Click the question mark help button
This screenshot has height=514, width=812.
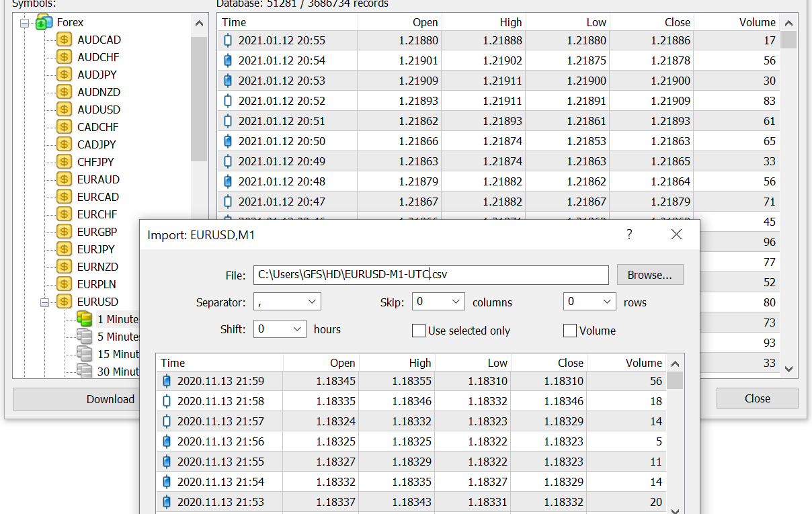pyautogui.click(x=629, y=234)
